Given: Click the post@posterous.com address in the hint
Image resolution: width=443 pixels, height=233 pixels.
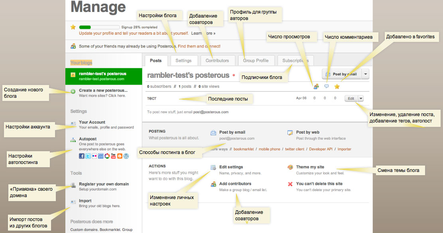Looking at the screenshot, I should point(211,112).
